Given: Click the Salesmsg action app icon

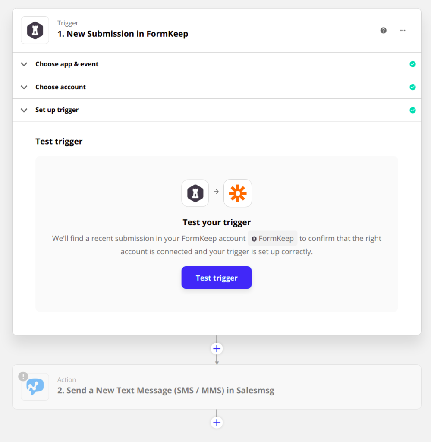Looking at the screenshot, I should [x=35, y=387].
